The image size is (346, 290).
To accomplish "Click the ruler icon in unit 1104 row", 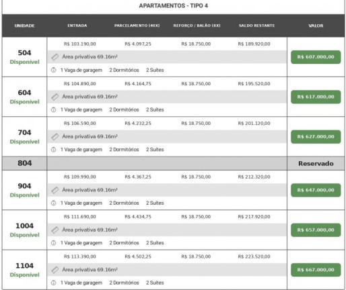I will [55, 270].
